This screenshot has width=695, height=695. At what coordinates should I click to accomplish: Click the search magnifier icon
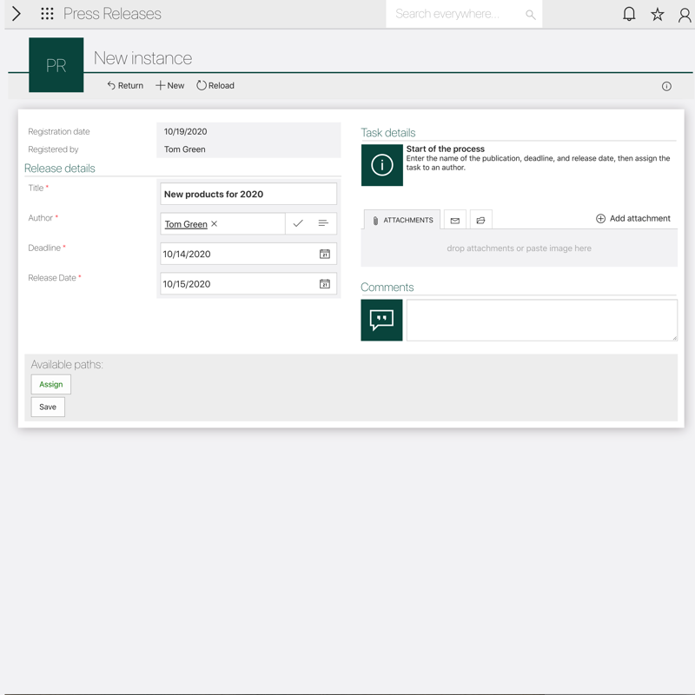(530, 15)
